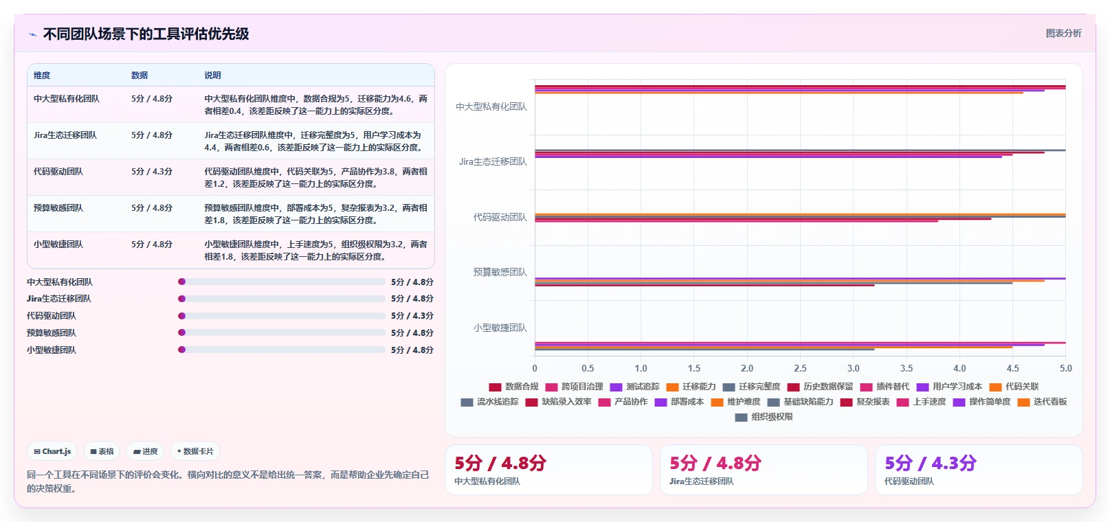The width and height of the screenshot is (1110, 522).
Task: Toggle 迁移能力 legend entry
Action: click(691, 387)
